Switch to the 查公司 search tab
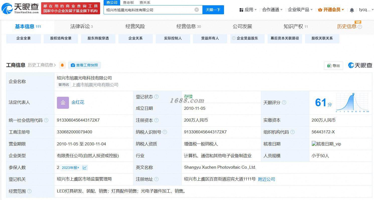This screenshot has height=200, width=374. tap(112, 3)
